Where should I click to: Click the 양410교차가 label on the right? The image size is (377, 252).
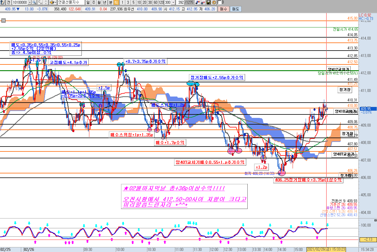[346, 111]
